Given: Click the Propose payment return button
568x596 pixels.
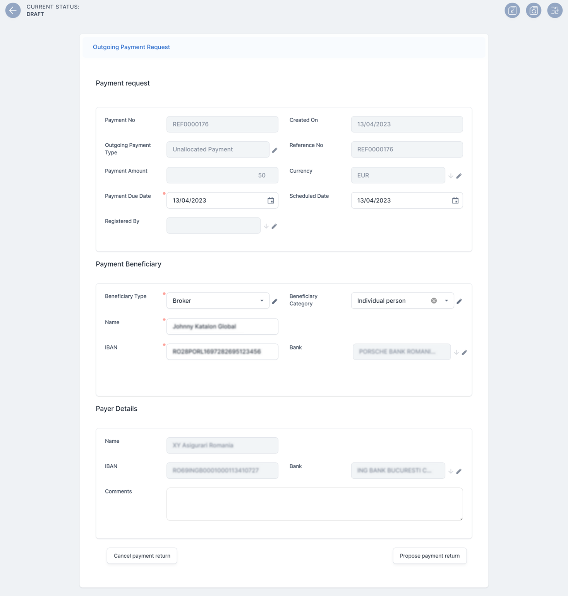Looking at the screenshot, I should pos(429,556).
